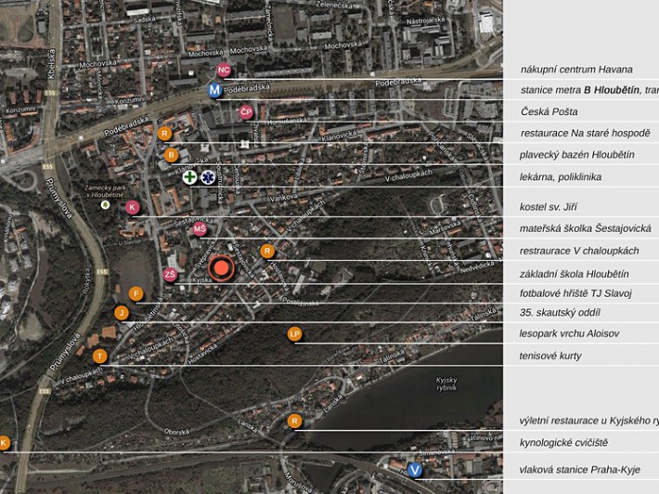The image size is (659, 494).
Task: Select the pink K church marker
Action: tap(133, 207)
